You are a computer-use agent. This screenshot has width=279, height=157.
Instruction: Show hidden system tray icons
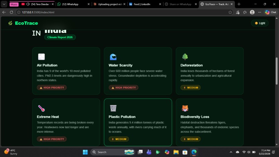[231, 152]
